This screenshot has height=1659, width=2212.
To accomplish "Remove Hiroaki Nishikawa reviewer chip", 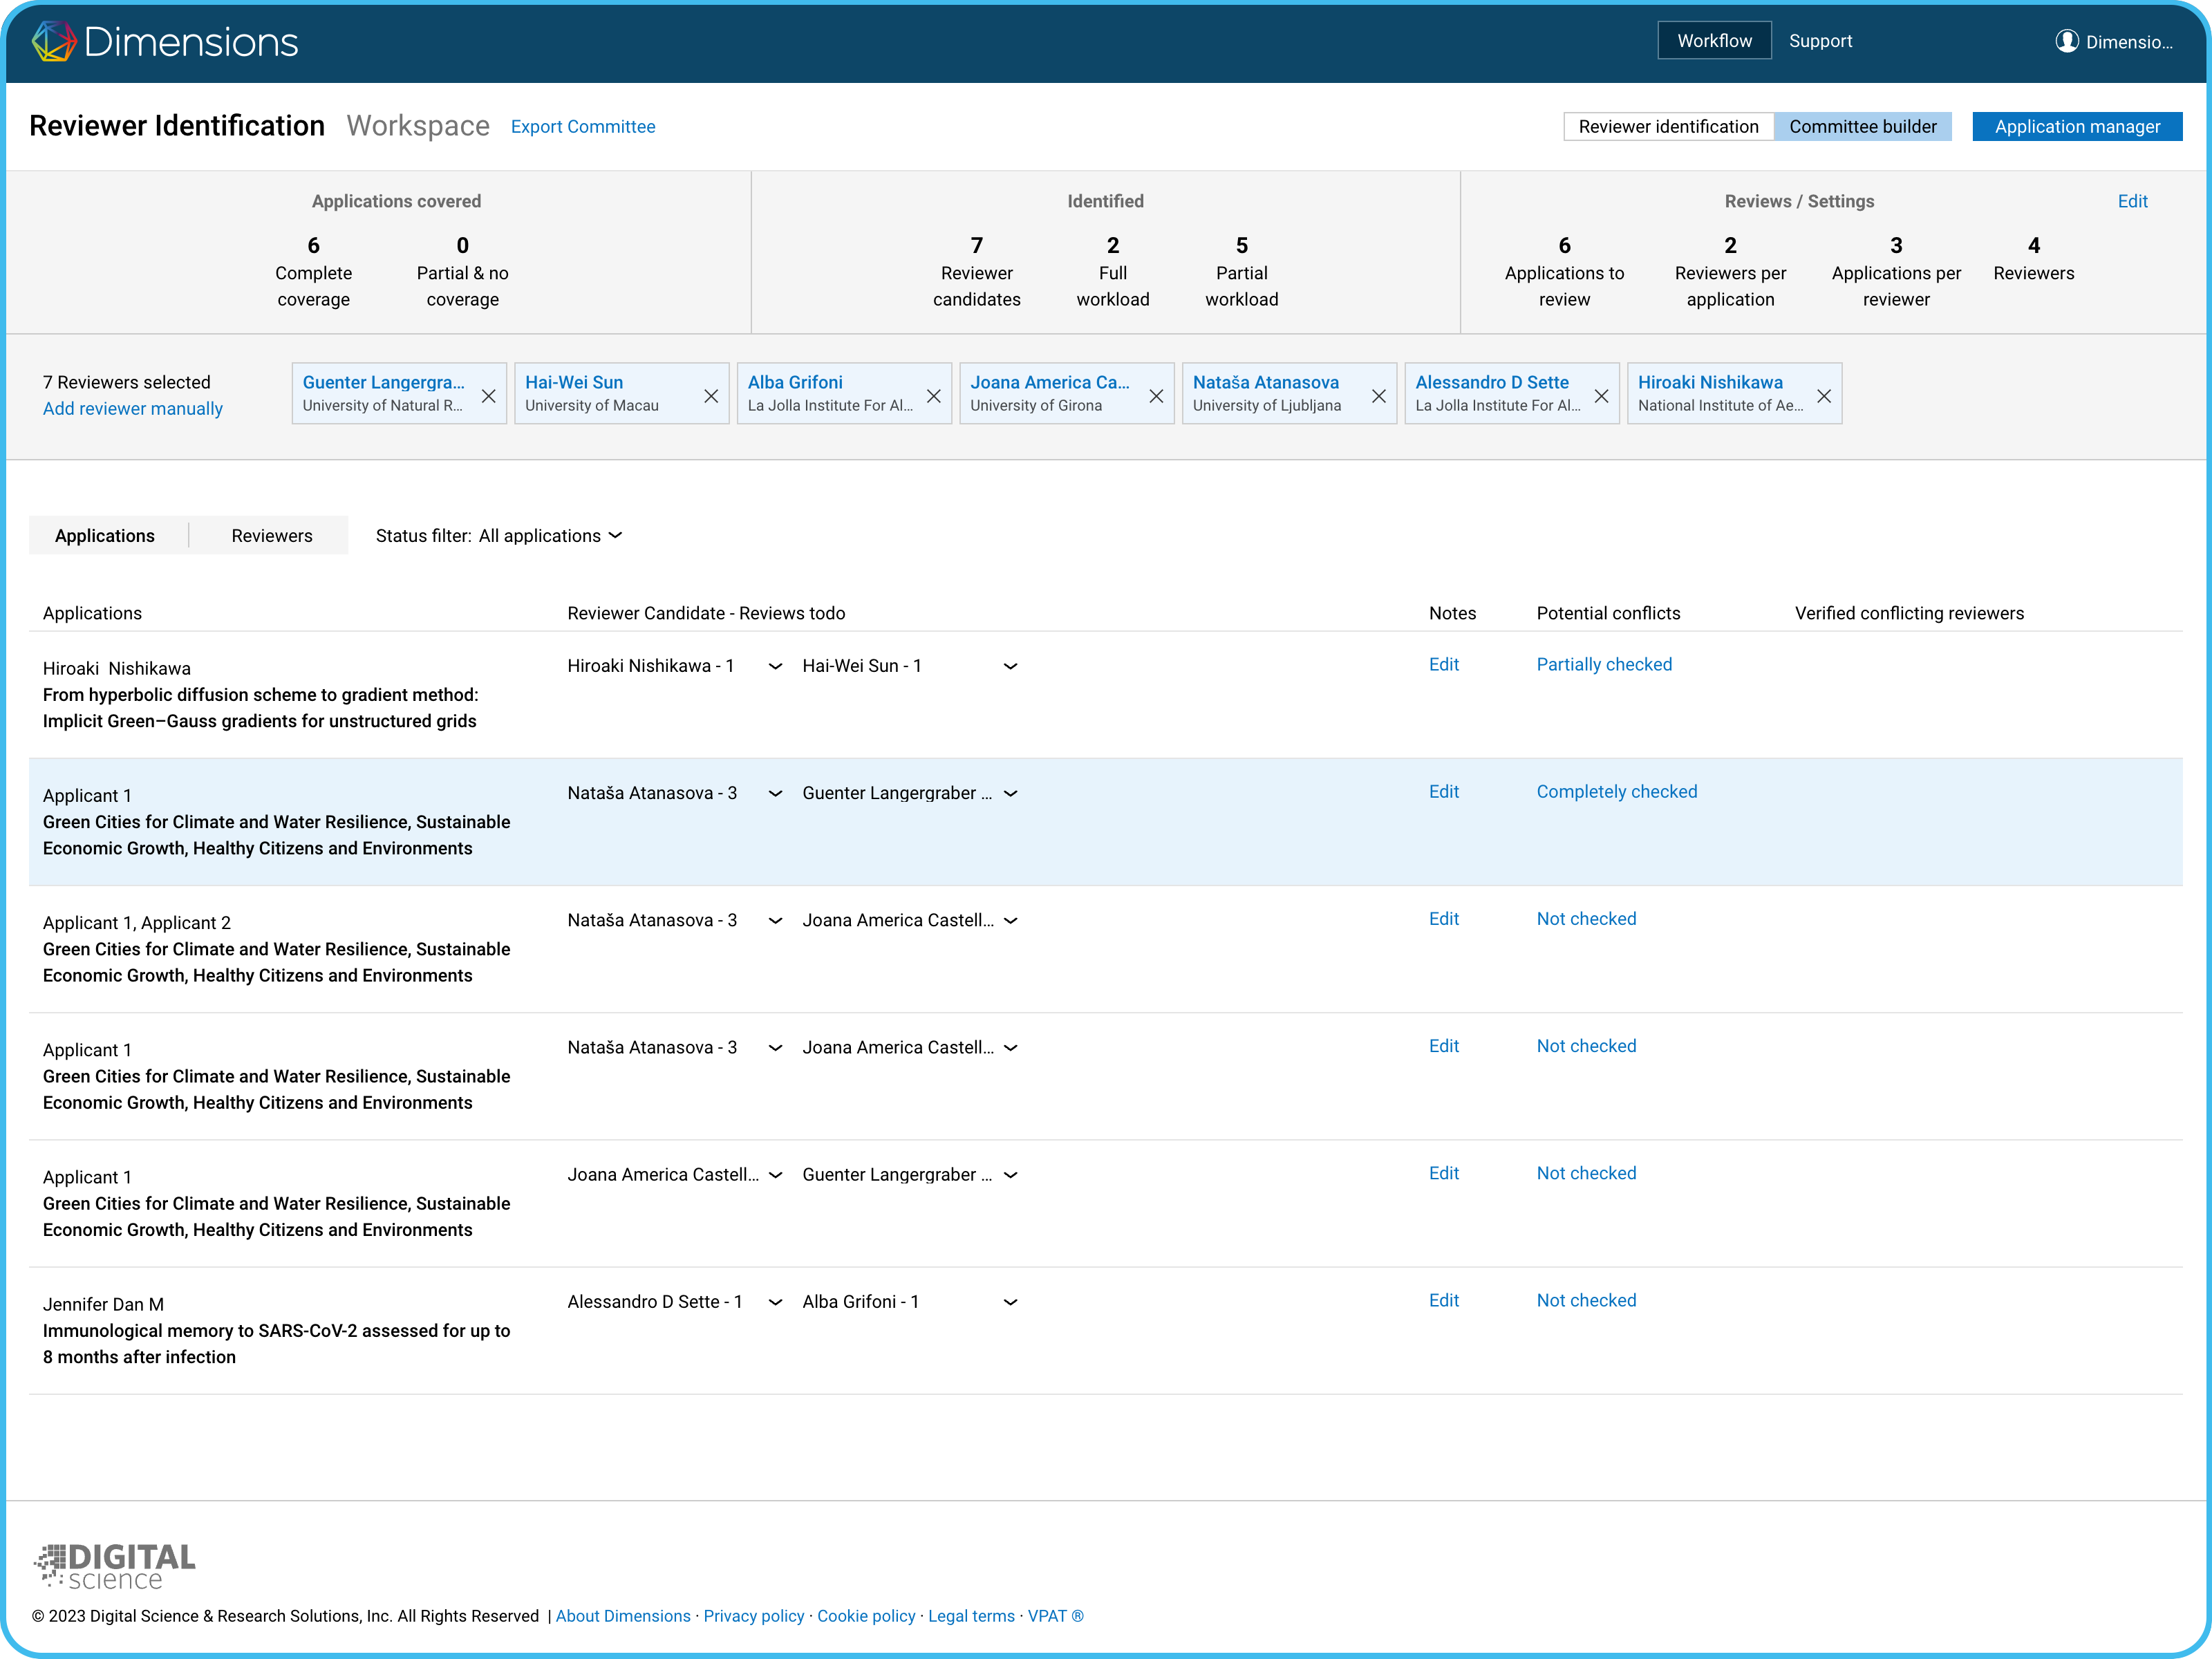I will point(1823,396).
